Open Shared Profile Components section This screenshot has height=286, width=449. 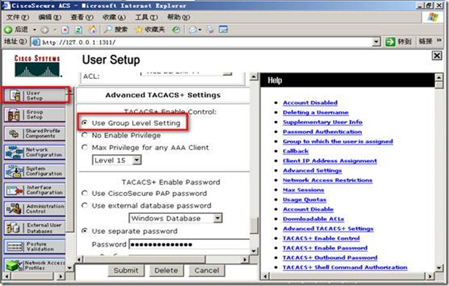[x=35, y=133]
